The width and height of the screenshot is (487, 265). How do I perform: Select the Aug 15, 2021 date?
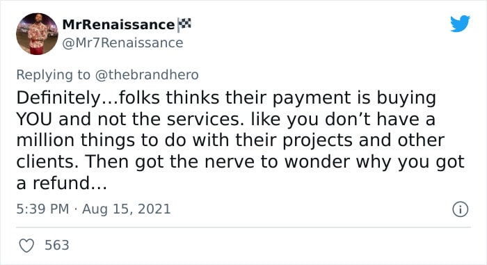(127, 209)
